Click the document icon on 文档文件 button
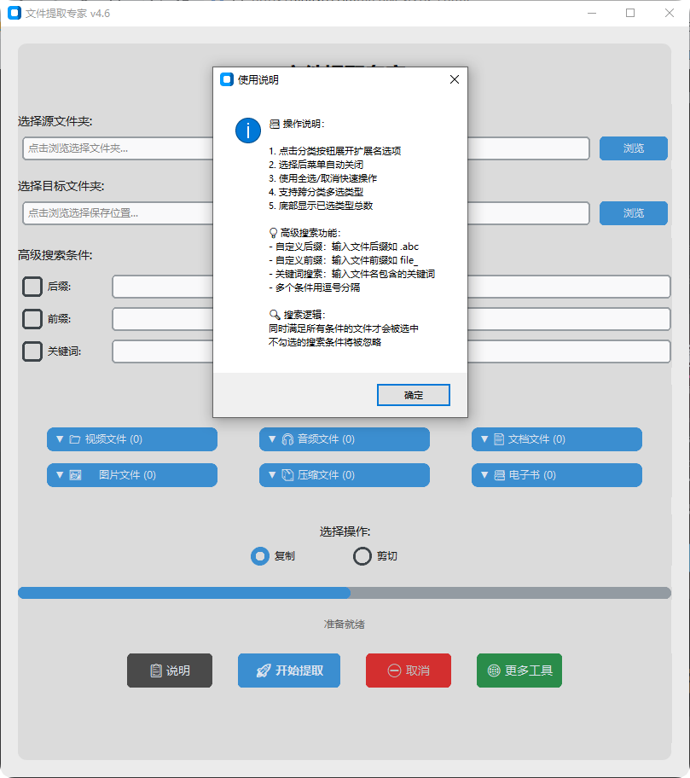Screen dimensions: 690x778 (x=499, y=439)
